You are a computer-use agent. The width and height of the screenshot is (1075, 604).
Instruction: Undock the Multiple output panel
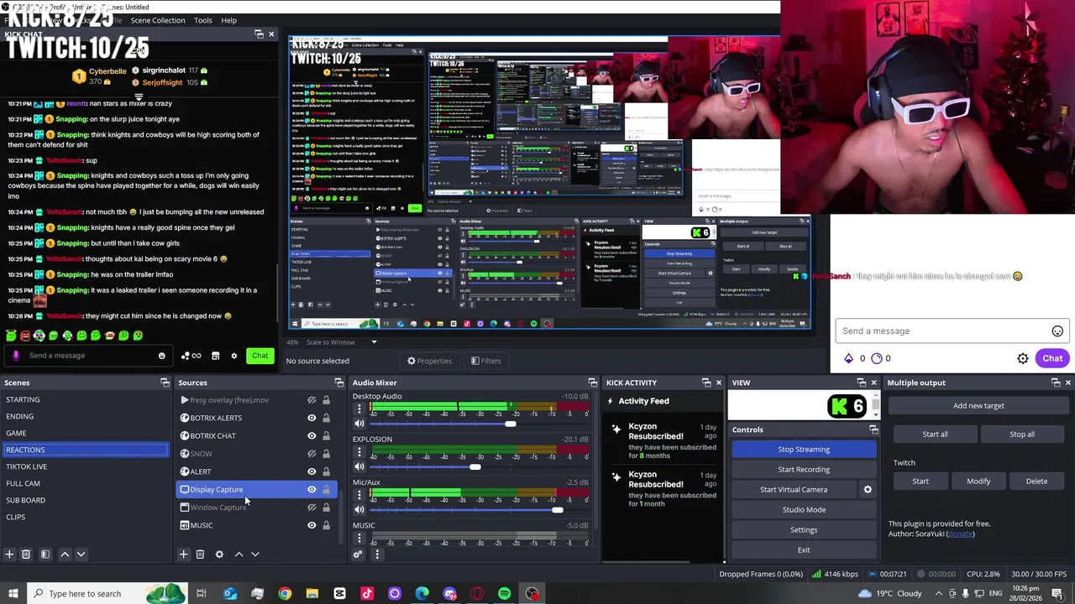pyautogui.click(x=1056, y=383)
